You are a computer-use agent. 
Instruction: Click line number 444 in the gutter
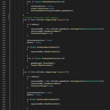pos(4,16)
